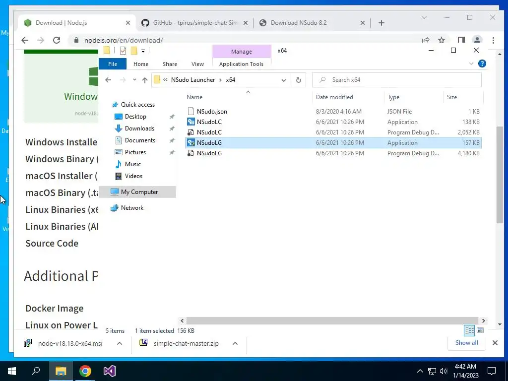Go up one folder level
508x381 pixels.
[x=144, y=80]
